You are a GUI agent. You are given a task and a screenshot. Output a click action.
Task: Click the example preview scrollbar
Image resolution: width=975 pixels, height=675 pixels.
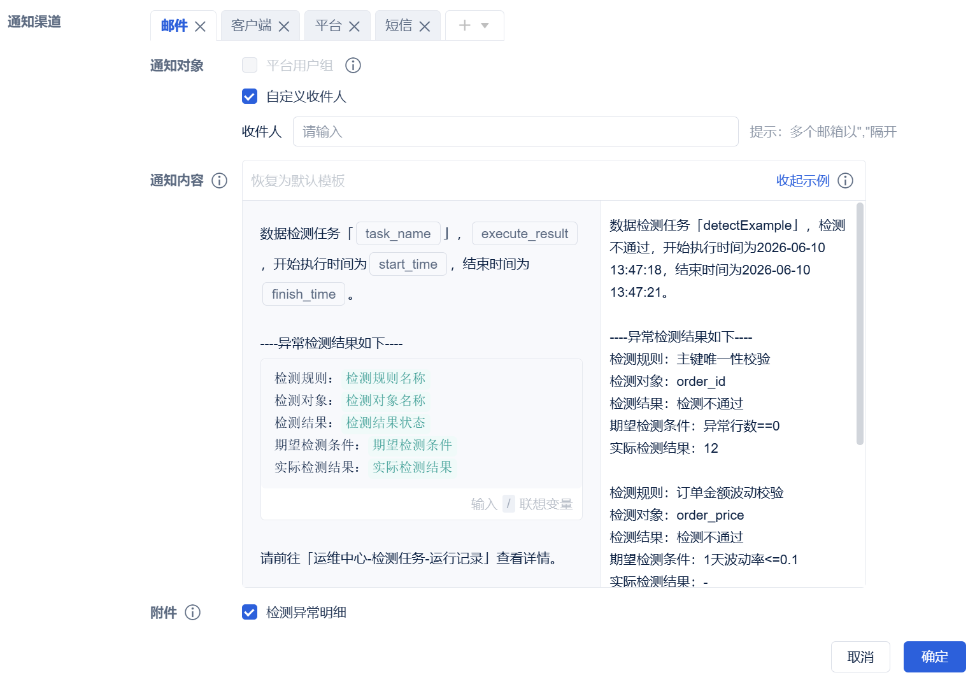pos(860,323)
